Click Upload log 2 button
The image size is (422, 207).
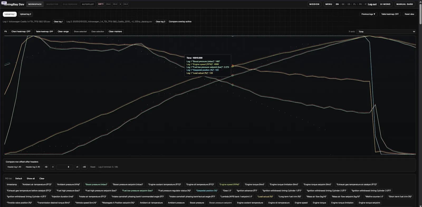tap(26, 14)
